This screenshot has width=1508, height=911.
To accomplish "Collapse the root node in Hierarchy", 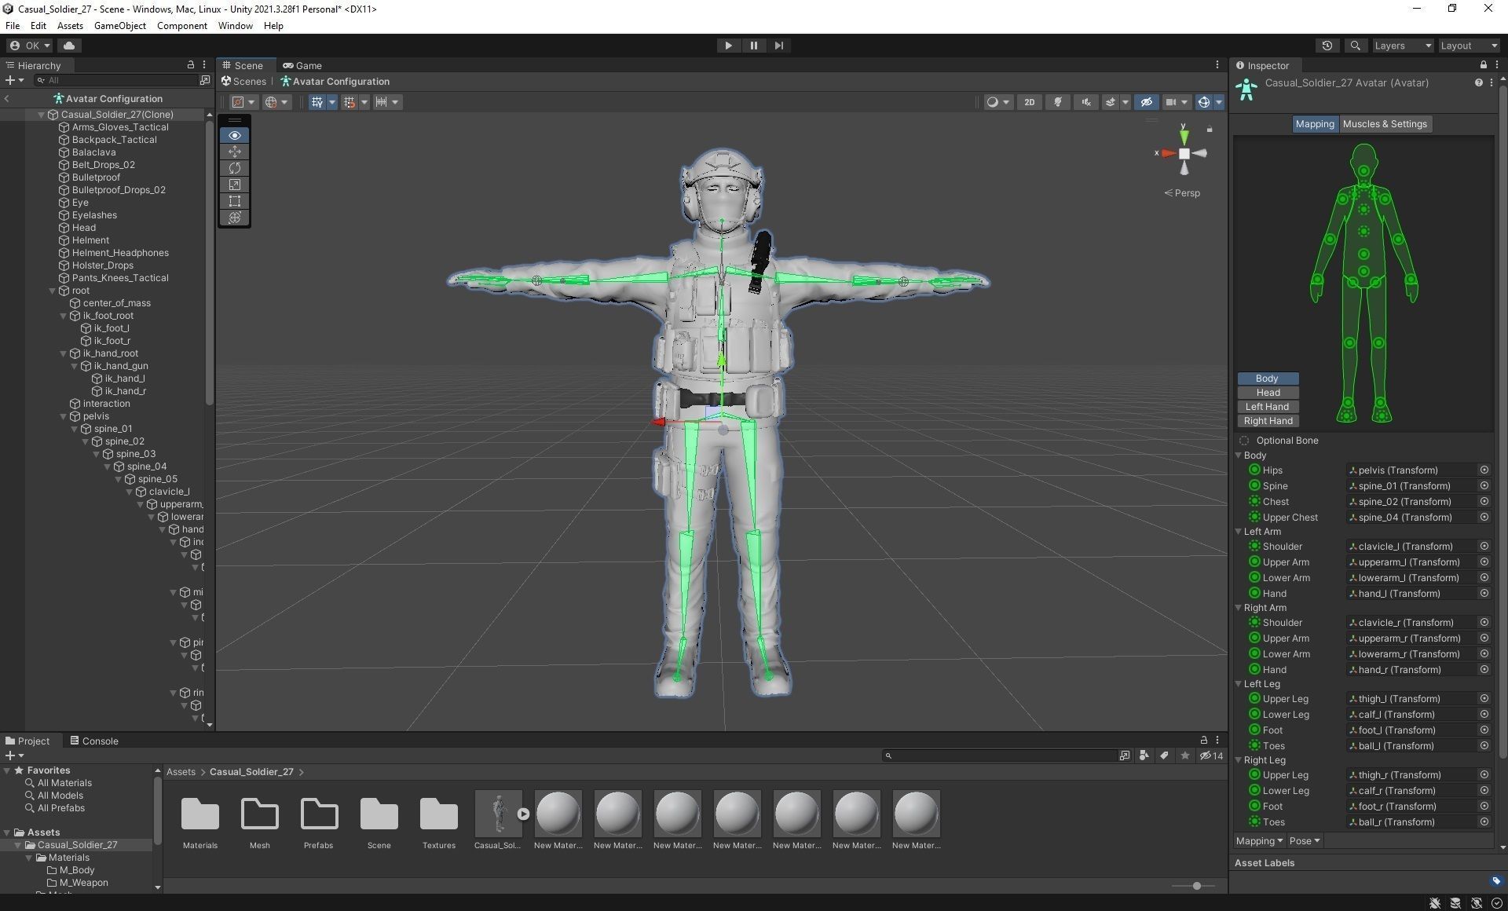I will click(53, 291).
